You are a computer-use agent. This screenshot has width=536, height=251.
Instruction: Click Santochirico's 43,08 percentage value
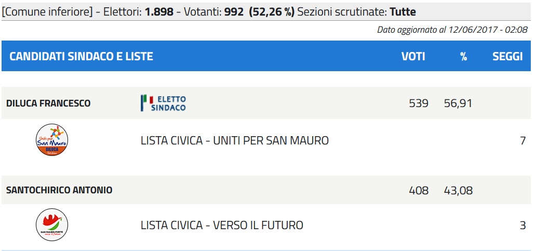pos(458,190)
